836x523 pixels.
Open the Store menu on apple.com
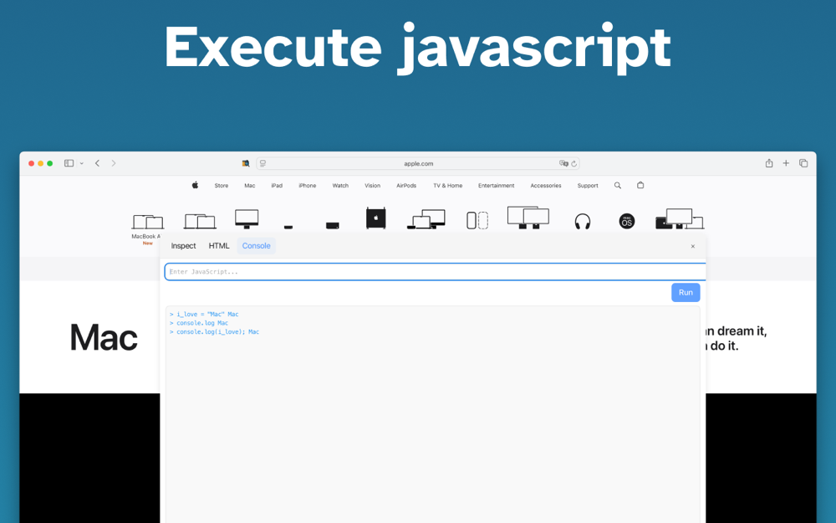tap(222, 186)
